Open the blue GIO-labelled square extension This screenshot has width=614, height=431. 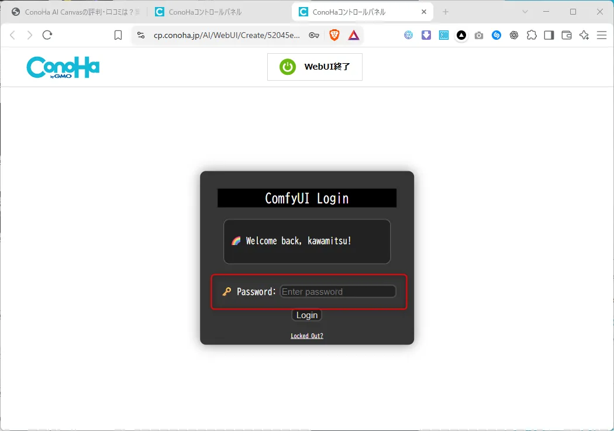444,35
